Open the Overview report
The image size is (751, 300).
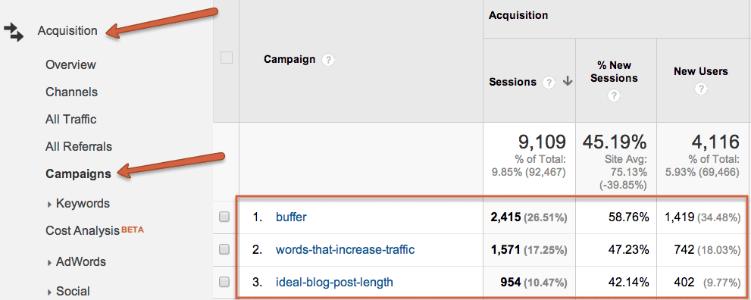click(x=71, y=64)
